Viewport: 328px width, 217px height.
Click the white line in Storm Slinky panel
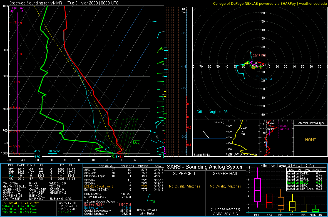click(x=206, y=135)
